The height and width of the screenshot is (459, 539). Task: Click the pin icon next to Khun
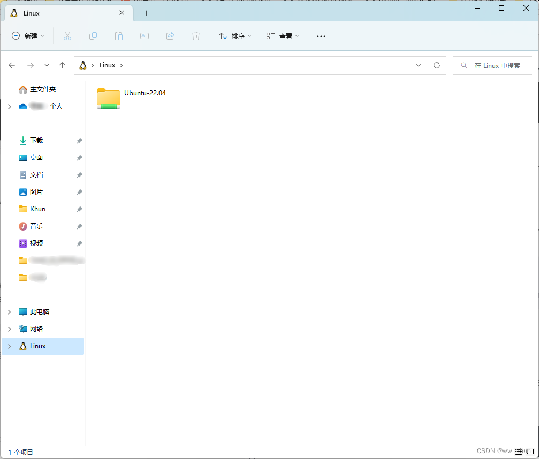(x=79, y=209)
